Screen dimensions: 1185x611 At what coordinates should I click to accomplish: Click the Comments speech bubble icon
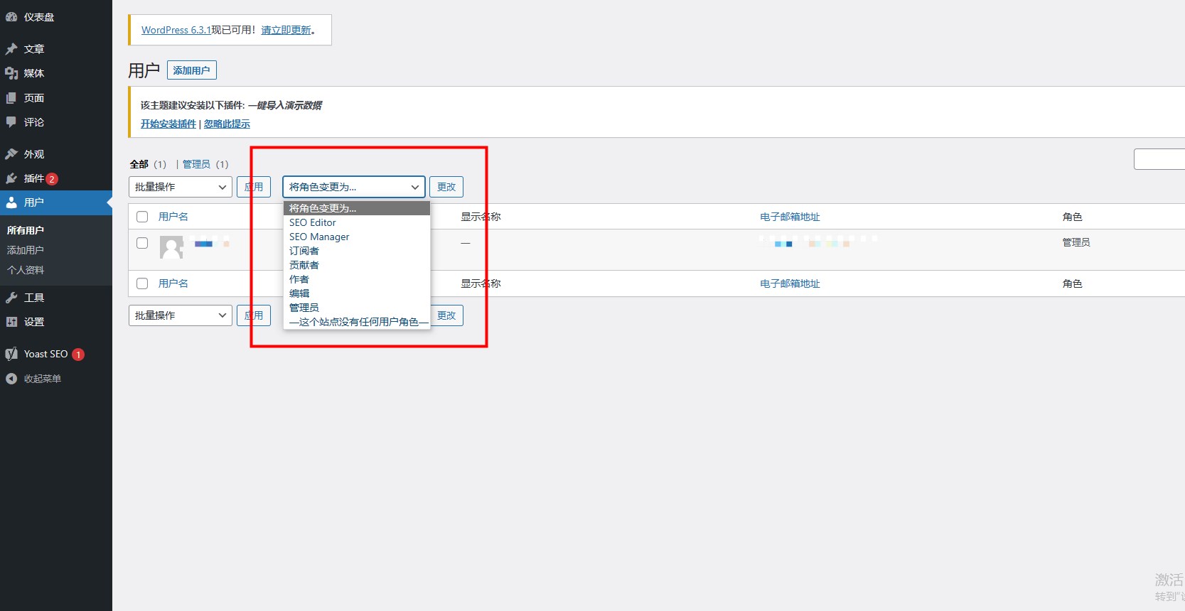tap(11, 122)
